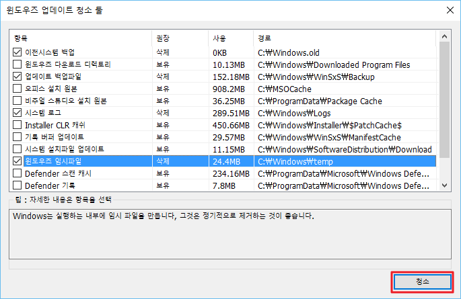Click the 7.8MB size cell
Screen dimensions: 461x299
pos(224,185)
